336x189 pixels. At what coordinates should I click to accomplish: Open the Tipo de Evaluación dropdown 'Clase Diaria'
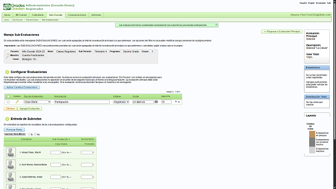[x=37, y=102]
